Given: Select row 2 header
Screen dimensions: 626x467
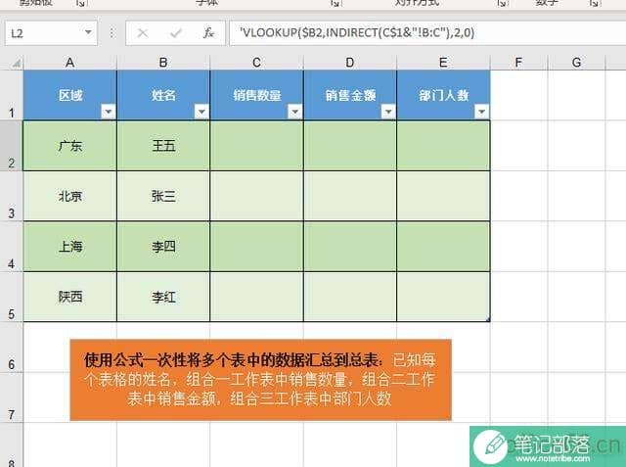Looking at the screenshot, I should (12, 146).
